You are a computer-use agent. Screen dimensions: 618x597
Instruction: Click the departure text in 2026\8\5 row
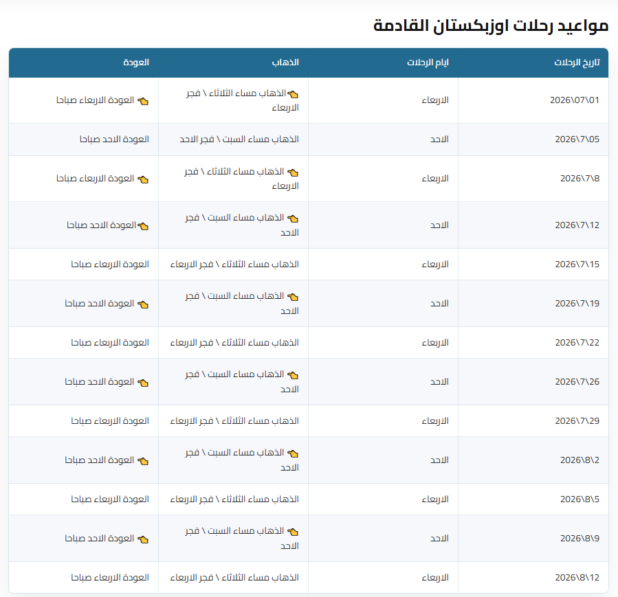(234, 499)
